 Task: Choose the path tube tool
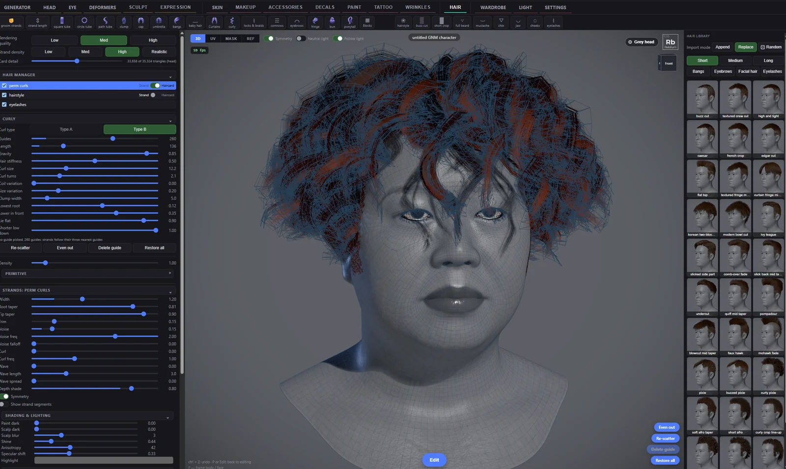(x=105, y=22)
